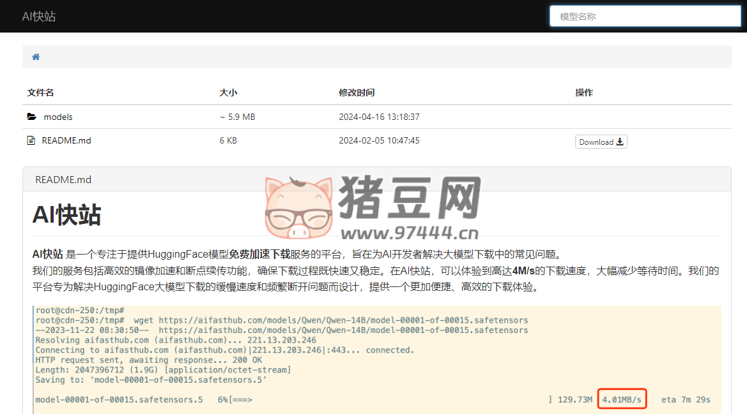This screenshot has width=747, height=414.
Task: Click the file icon beside README.md
Action: pos(30,140)
